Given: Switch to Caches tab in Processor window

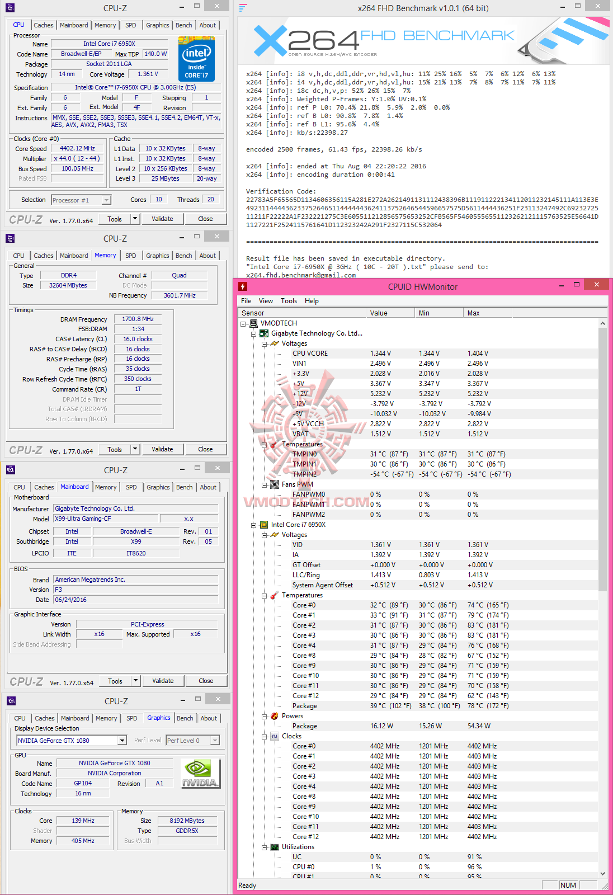Looking at the screenshot, I should [43, 25].
